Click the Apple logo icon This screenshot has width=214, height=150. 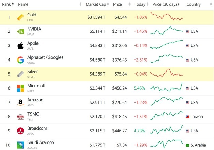(20, 46)
